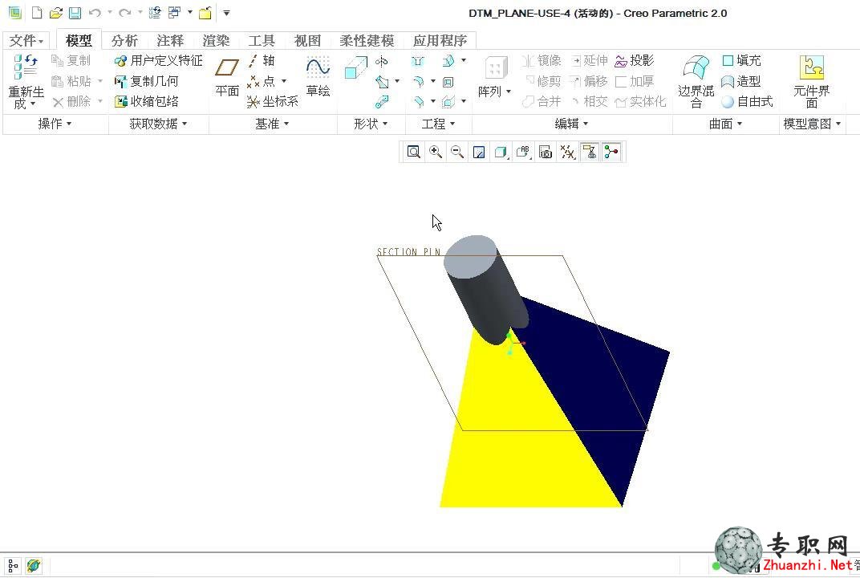Repaint the graphics window
Viewport: 860px width, 578px height.
coord(479,152)
